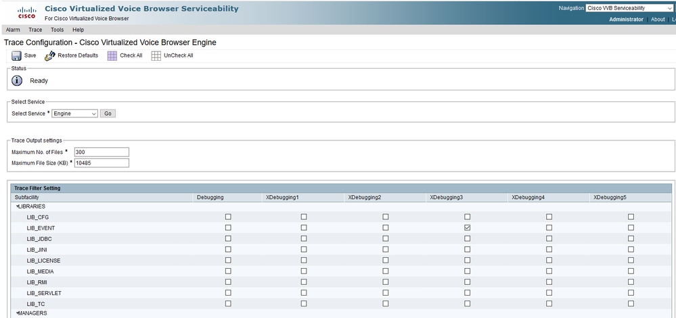
Task: Collapse the MANAGERS section
Action: tap(18, 313)
